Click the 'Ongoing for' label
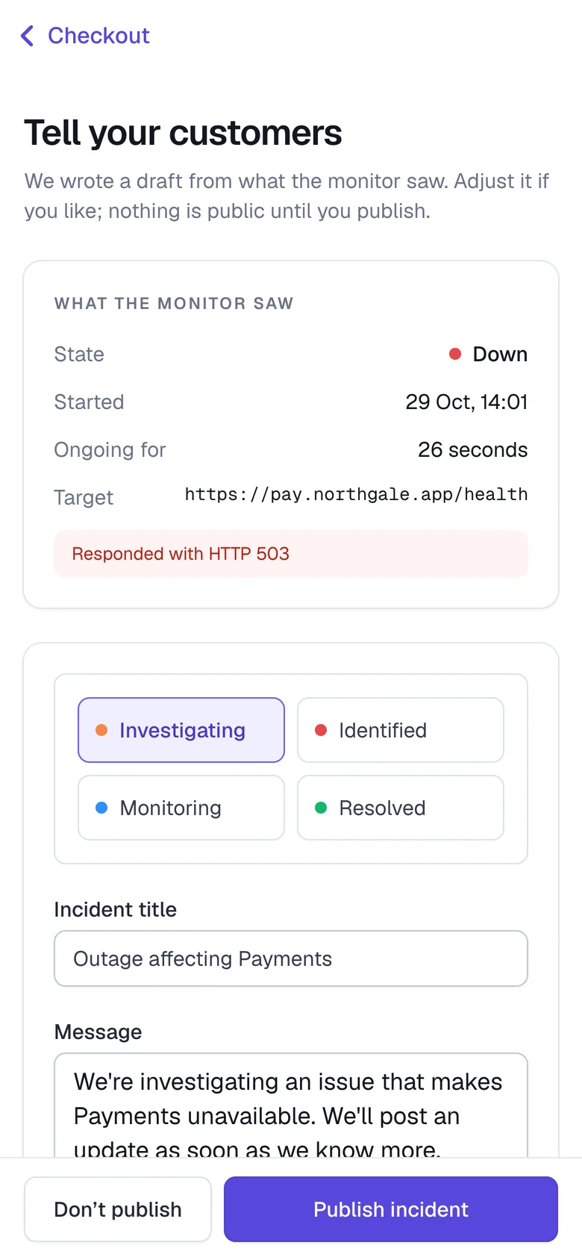The height and width of the screenshot is (1260, 582). [110, 449]
